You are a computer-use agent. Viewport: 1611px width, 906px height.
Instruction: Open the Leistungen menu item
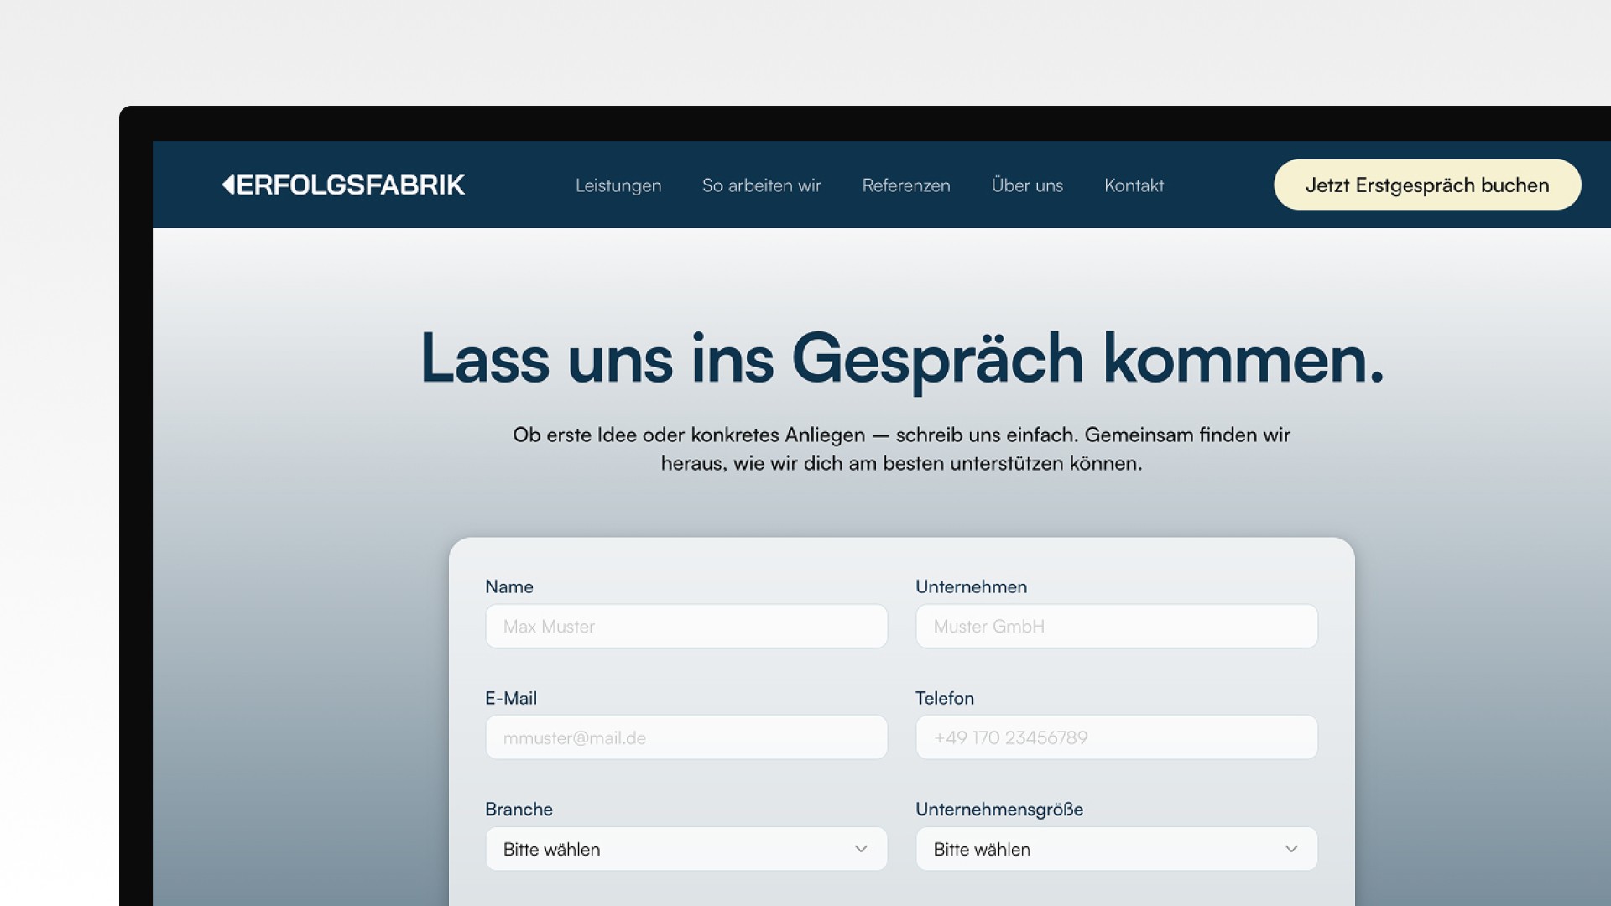coord(618,185)
